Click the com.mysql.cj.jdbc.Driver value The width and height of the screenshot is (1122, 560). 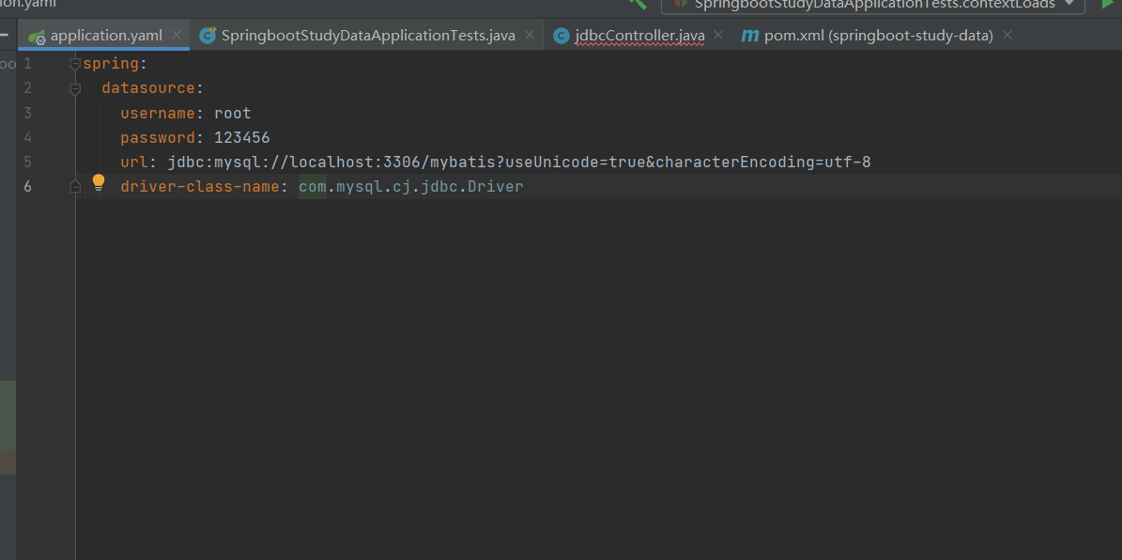[x=410, y=187]
